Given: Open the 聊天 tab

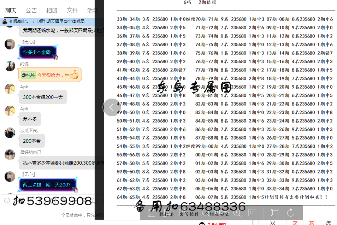Looking at the screenshot, I should coord(11,11).
